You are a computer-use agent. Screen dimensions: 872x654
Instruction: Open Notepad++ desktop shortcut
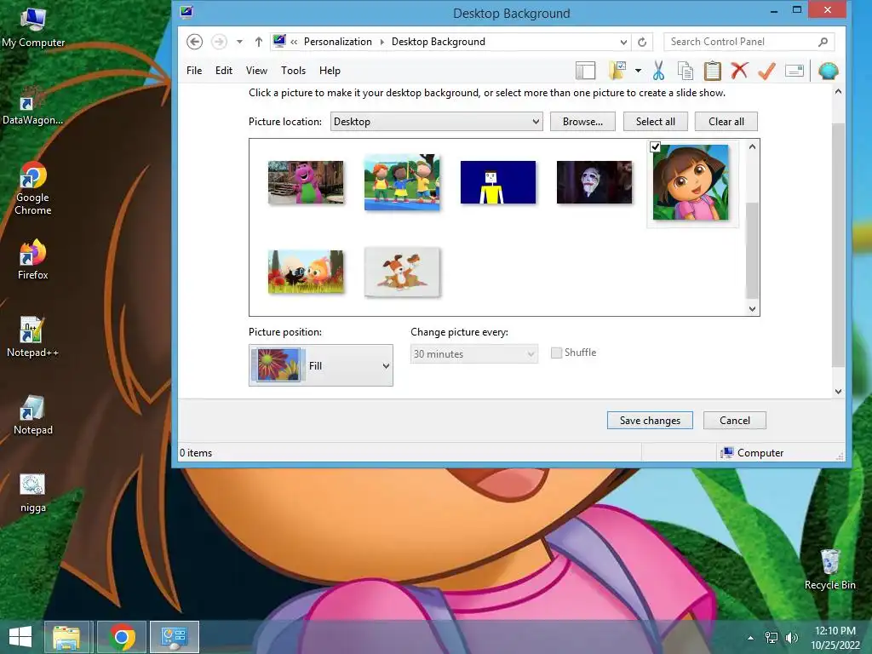pos(33,337)
